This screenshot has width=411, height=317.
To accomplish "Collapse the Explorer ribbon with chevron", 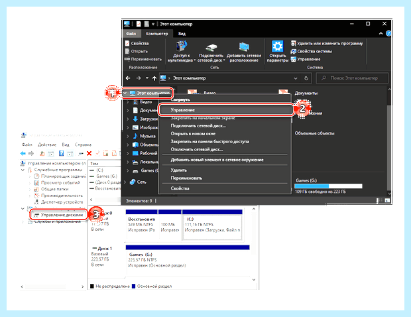I will point(381,34).
